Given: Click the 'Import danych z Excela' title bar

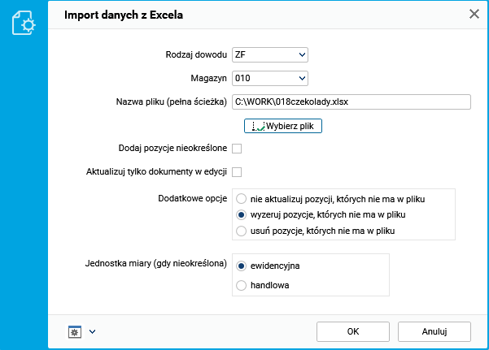Looking at the screenshot, I should click(244, 14).
